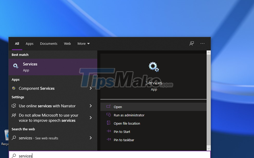
Task: Switch to the Web search tab
Action: [67, 44]
